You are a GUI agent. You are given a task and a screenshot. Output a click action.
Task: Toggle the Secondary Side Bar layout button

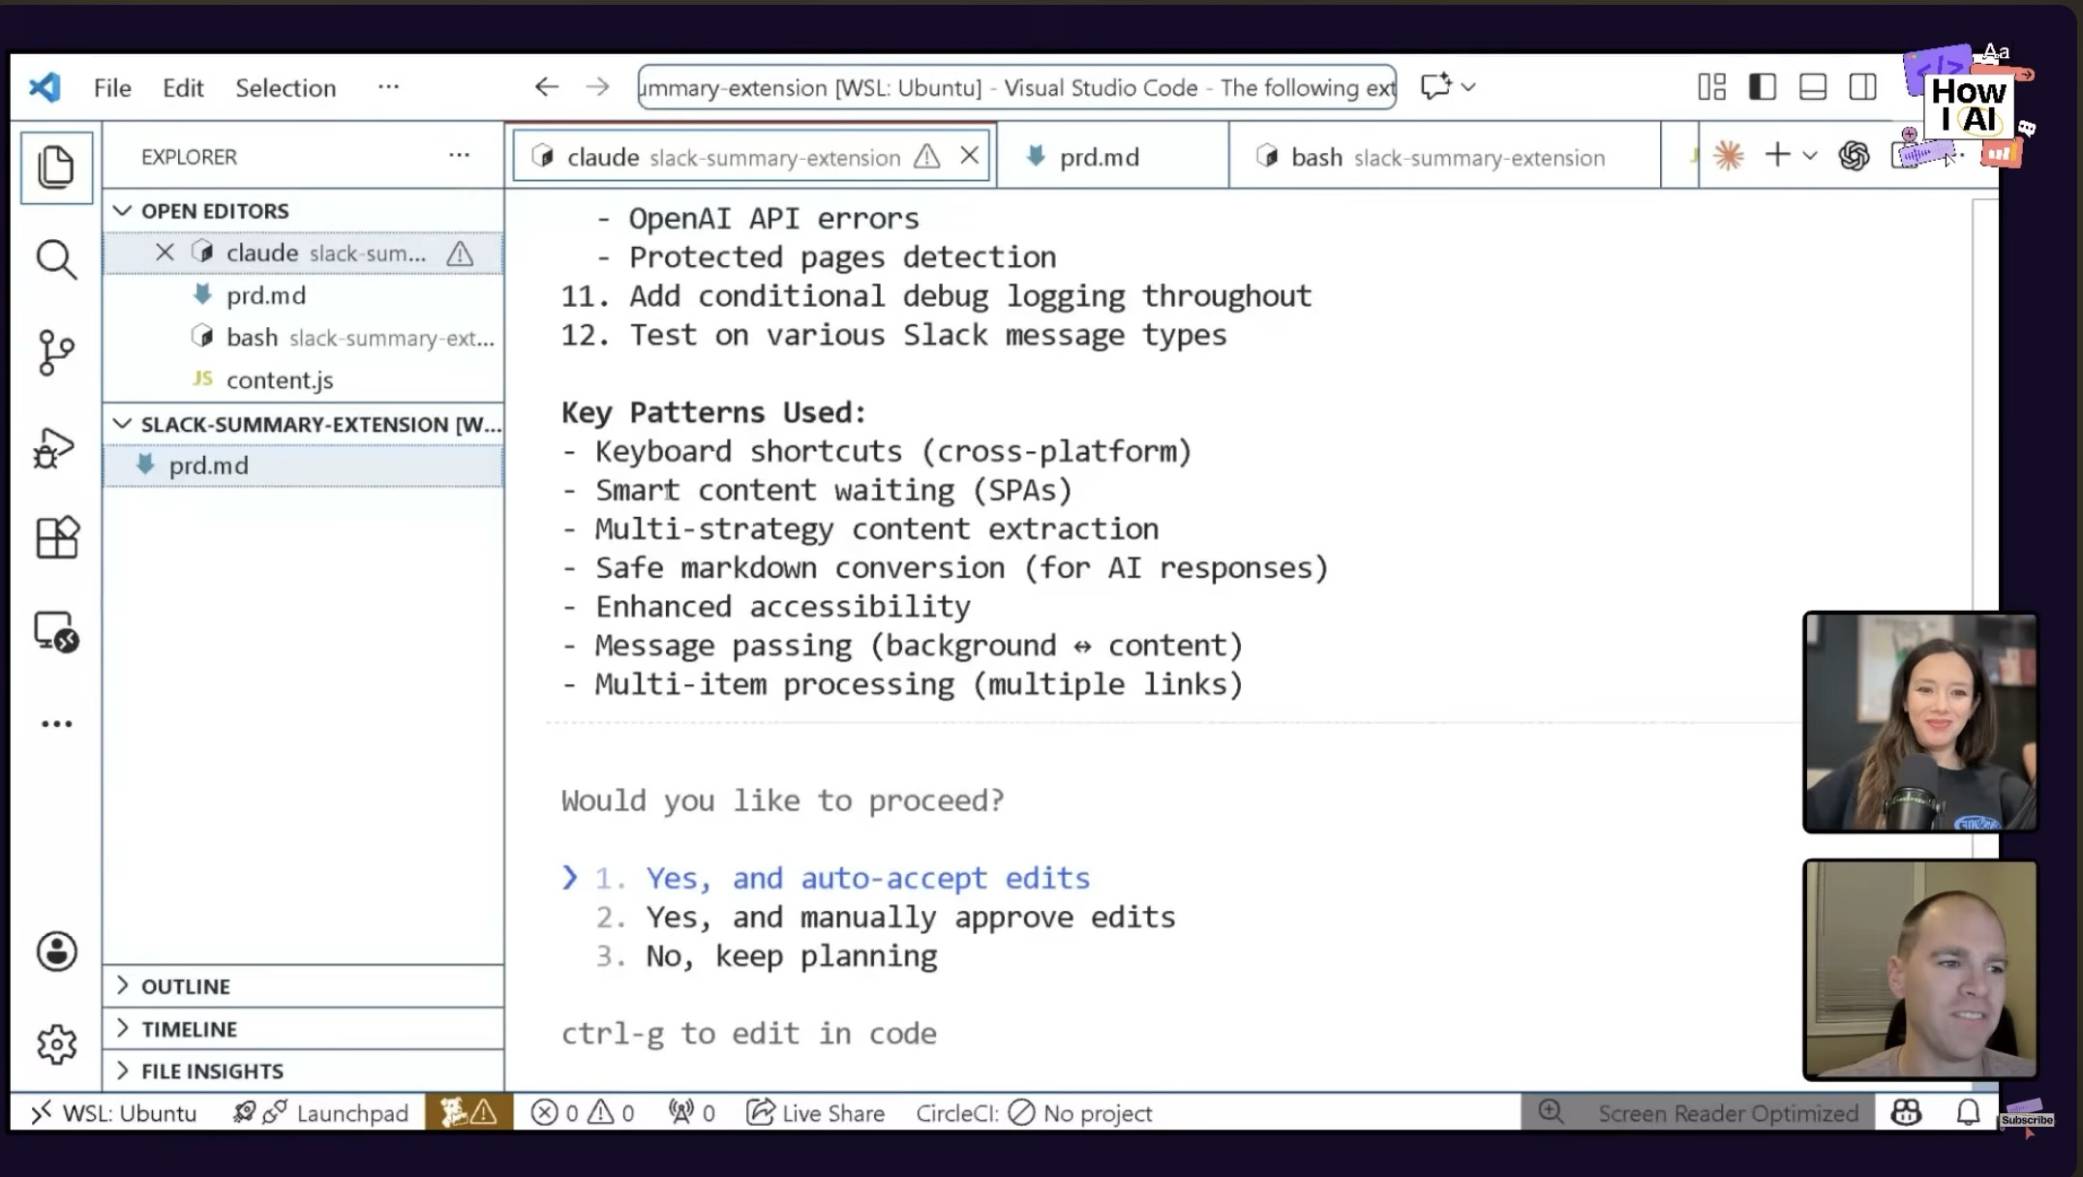[x=1862, y=87]
